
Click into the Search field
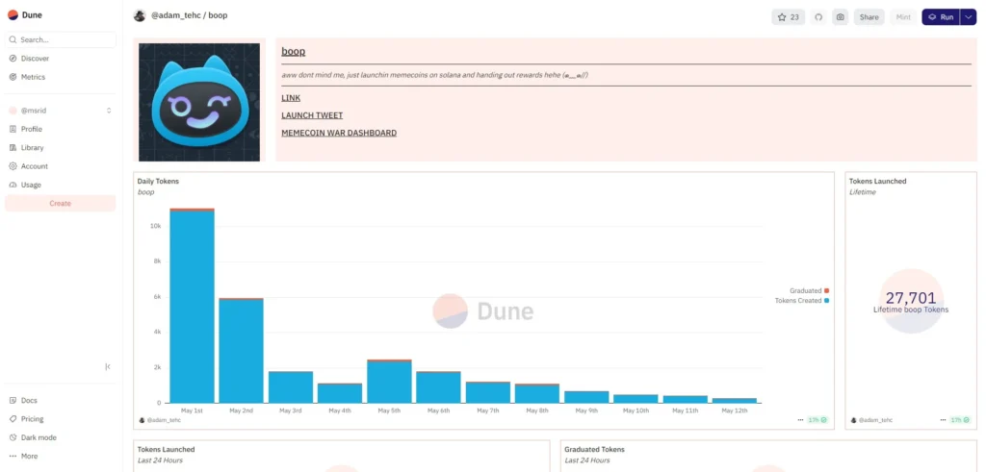pos(61,39)
